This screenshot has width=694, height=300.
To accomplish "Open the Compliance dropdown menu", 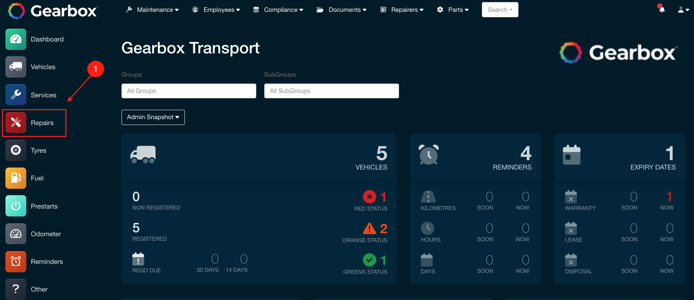I will pyautogui.click(x=278, y=9).
